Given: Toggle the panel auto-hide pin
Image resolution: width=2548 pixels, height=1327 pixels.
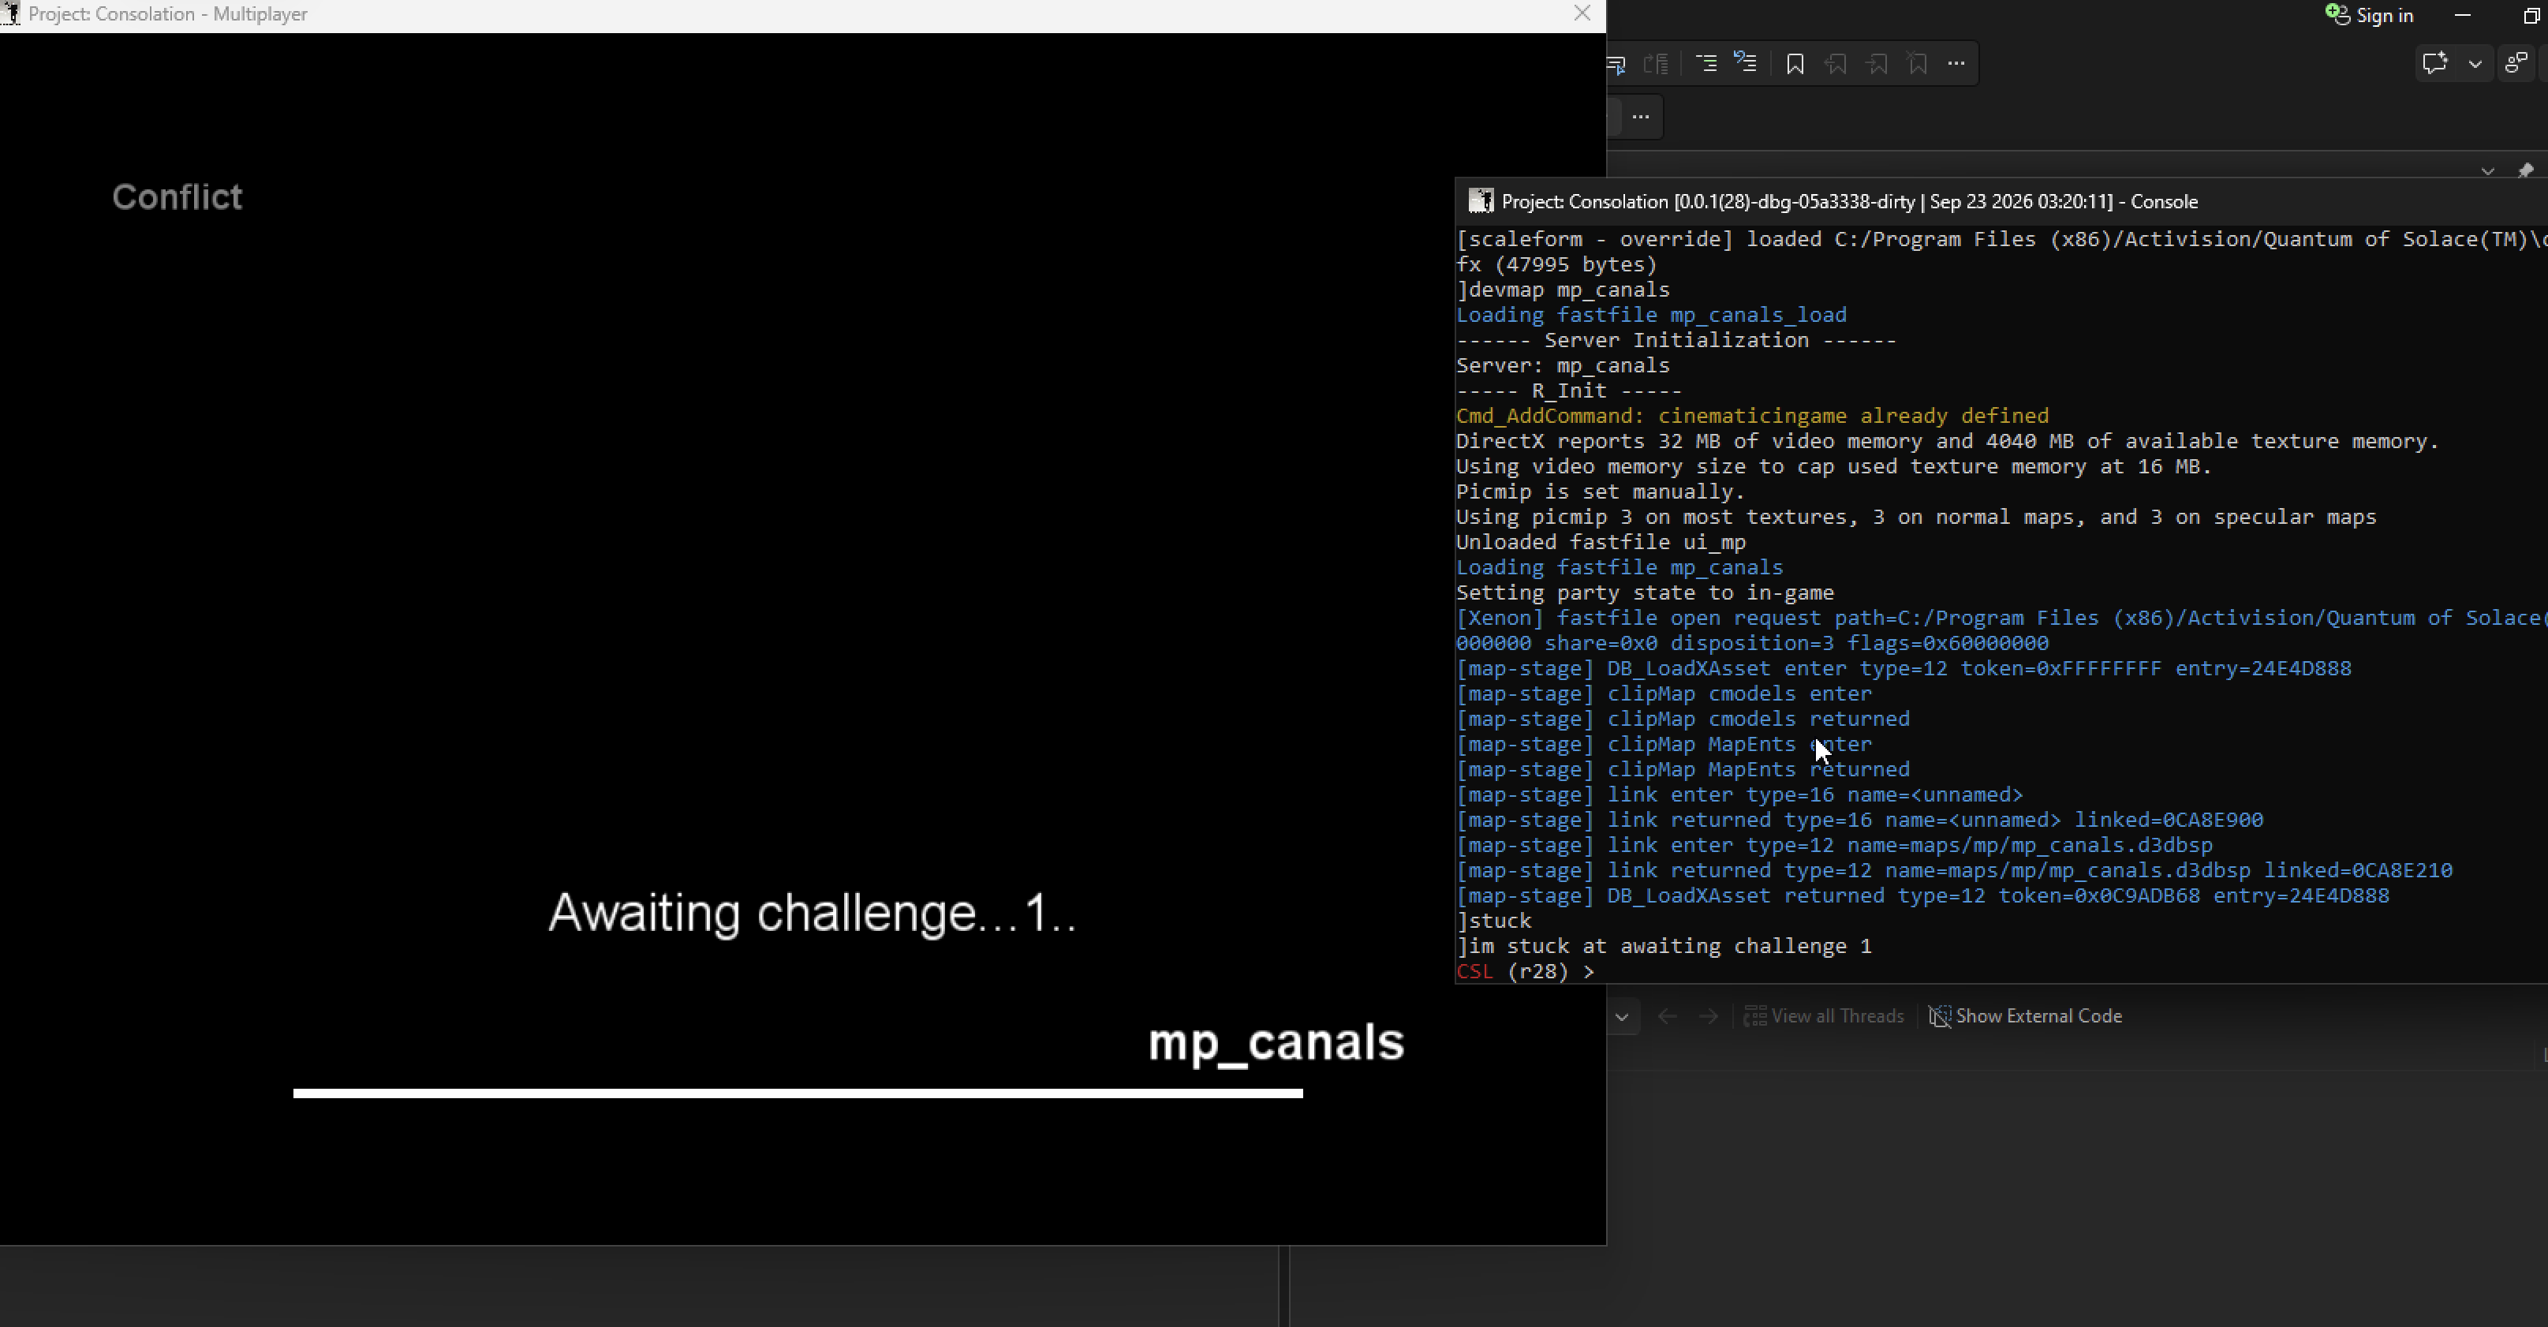Looking at the screenshot, I should (2525, 170).
